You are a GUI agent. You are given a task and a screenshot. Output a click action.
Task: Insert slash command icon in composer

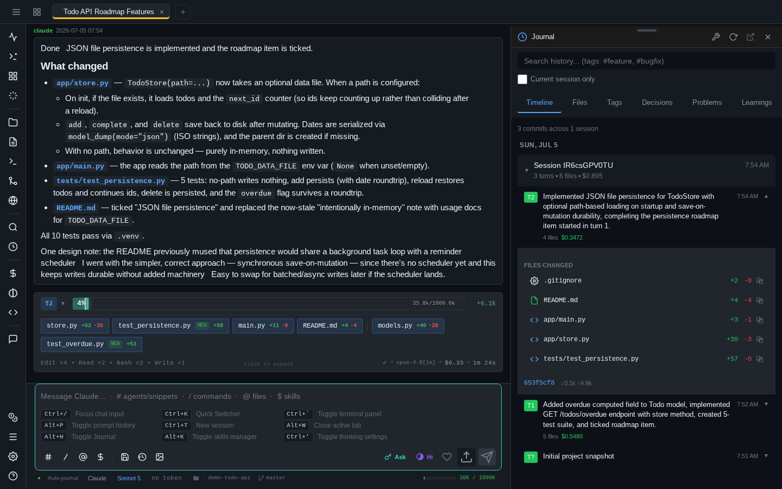(66, 457)
